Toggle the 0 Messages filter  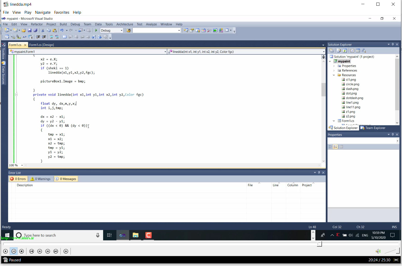coord(66,179)
